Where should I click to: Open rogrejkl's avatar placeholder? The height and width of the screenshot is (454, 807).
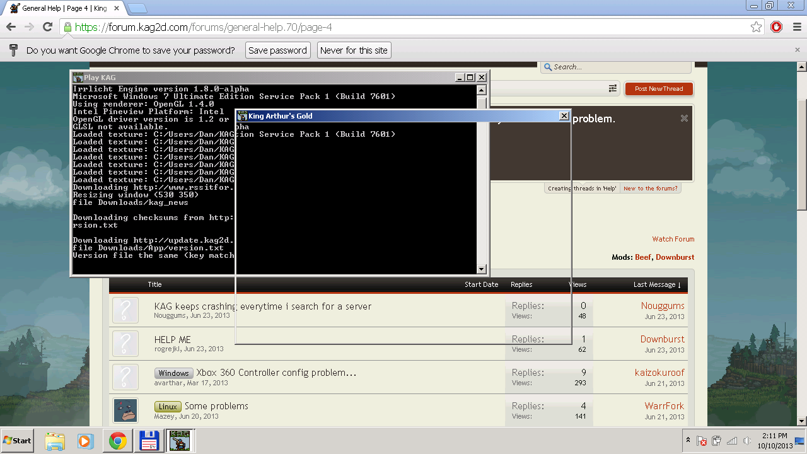[125, 344]
